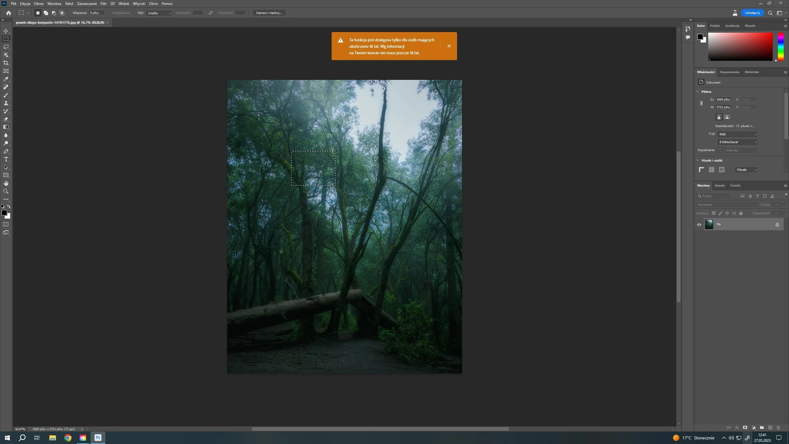The image size is (789, 444).
Task: Dismiss the orange age warning notification
Action: point(449,46)
